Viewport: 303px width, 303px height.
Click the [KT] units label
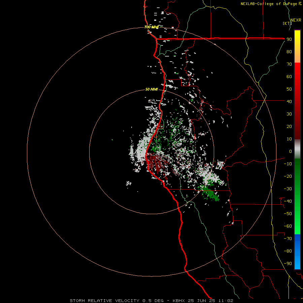point(287,23)
